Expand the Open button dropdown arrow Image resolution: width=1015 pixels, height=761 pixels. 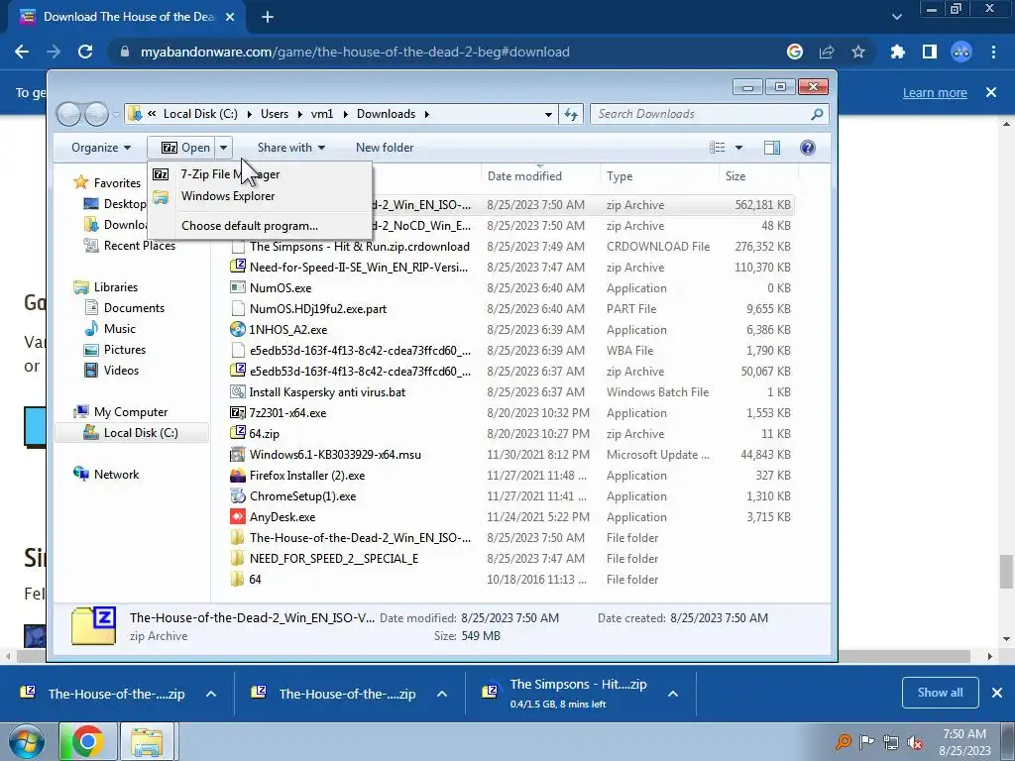point(223,148)
